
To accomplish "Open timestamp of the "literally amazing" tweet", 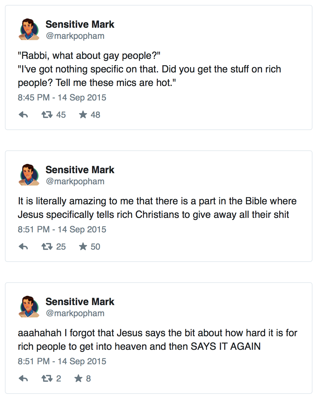I will [62, 230].
